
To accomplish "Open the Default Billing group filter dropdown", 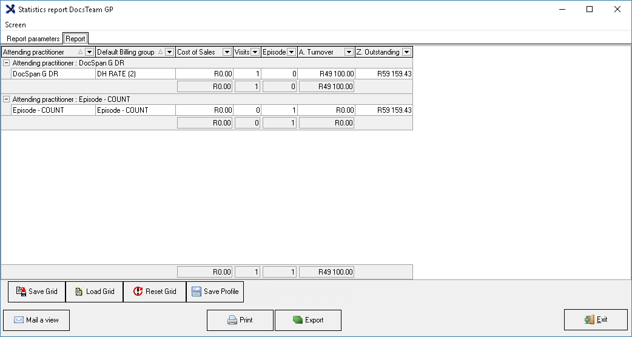I will [169, 52].
